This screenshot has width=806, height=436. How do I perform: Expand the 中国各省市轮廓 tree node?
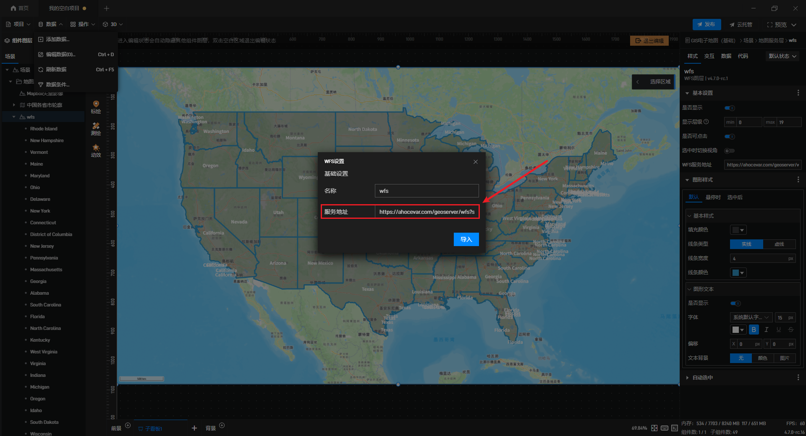14,105
